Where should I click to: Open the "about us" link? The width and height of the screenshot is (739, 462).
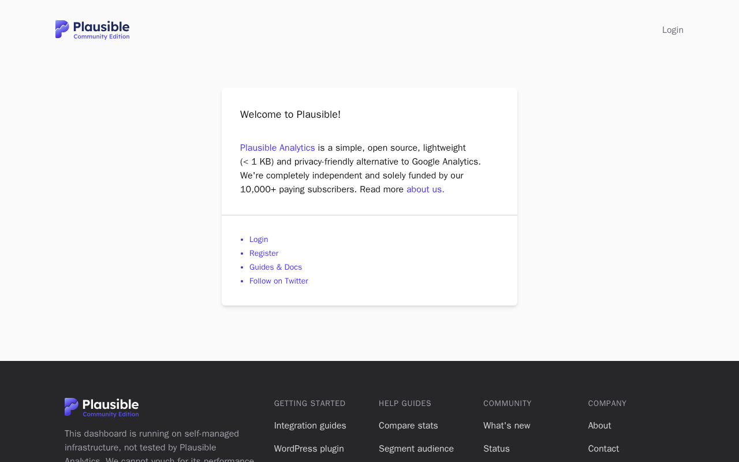(425, 189)
